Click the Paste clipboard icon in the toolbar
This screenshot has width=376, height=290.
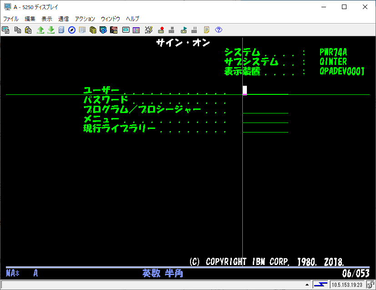click(28, 30)
